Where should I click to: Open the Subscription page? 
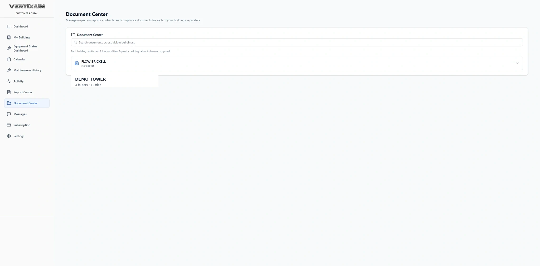27,125
